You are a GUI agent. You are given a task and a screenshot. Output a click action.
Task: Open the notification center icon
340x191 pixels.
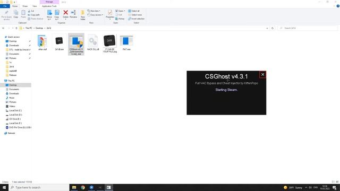[x=335, y=187]
